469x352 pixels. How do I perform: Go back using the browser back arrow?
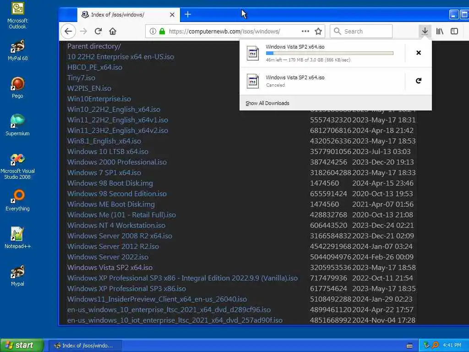click(x=68, y=31)
